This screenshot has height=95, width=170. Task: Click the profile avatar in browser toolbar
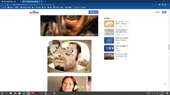coord(165,5)
